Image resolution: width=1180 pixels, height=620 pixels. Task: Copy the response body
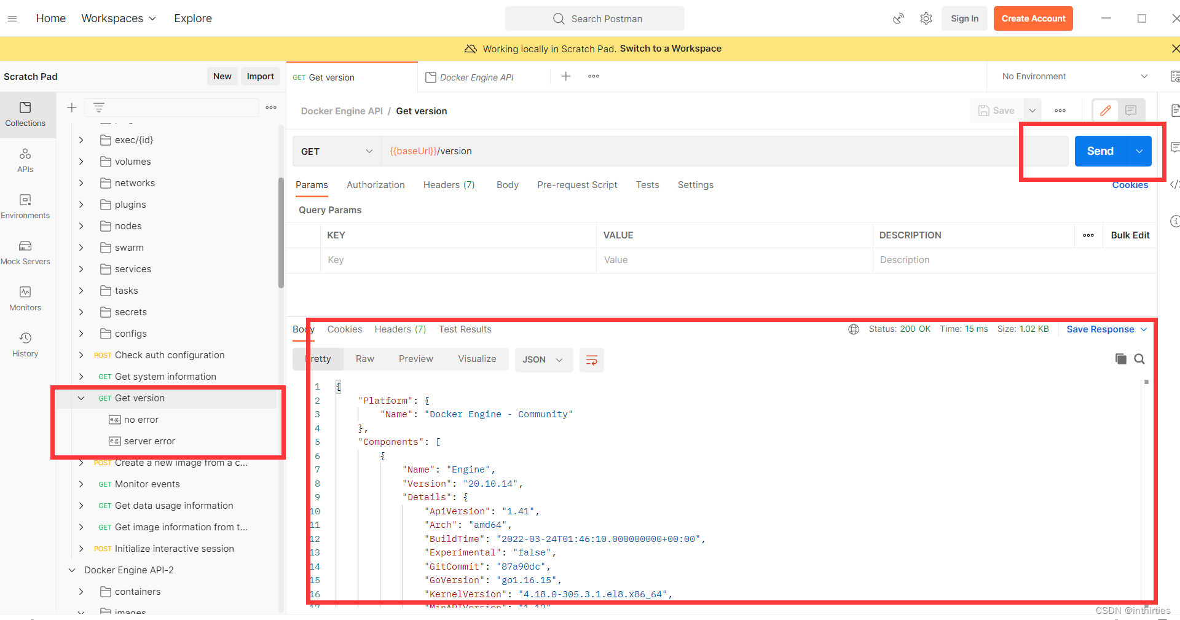pyautogui.click(x=1121, y=359)
